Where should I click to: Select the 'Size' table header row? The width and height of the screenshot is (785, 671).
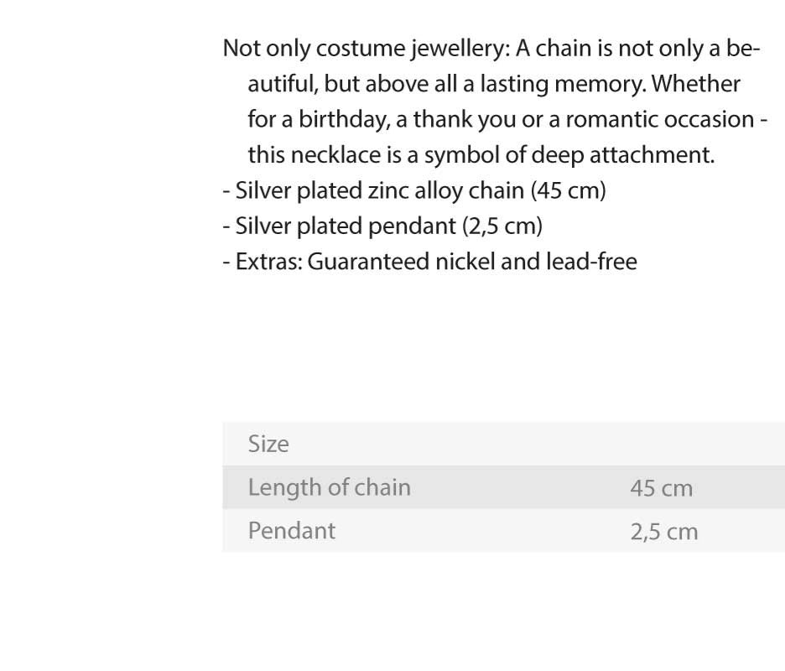coord(504,444)
